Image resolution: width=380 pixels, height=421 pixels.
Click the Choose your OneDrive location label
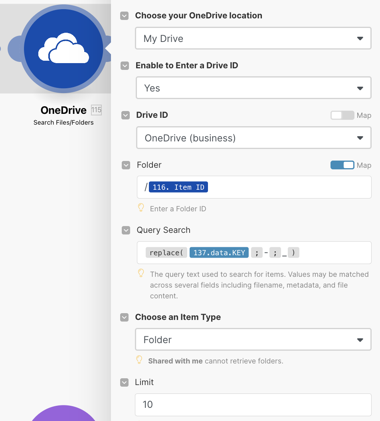tap(199, 16)
